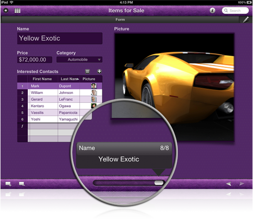Screen dimensions: 253x219
Task: Go to previous record arrow
Action: click(x=228, y=184)
